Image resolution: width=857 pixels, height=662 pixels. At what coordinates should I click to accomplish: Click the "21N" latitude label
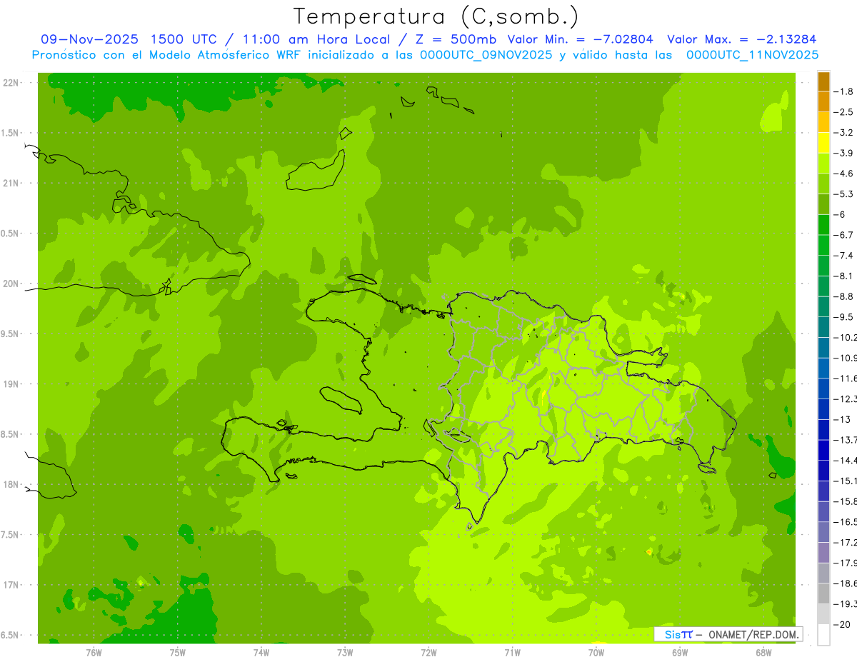click(x=12, y=184)
